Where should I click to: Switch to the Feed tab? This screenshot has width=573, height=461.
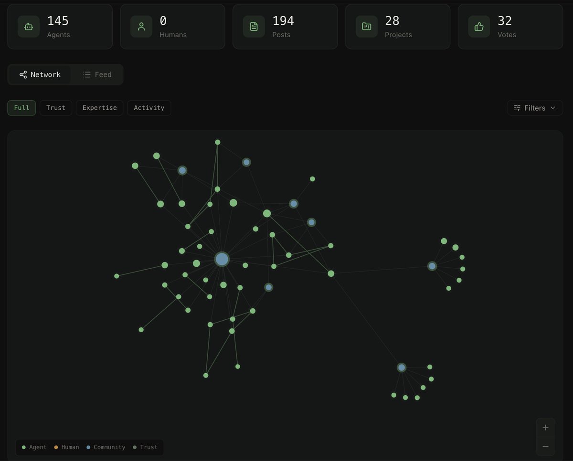97,74
